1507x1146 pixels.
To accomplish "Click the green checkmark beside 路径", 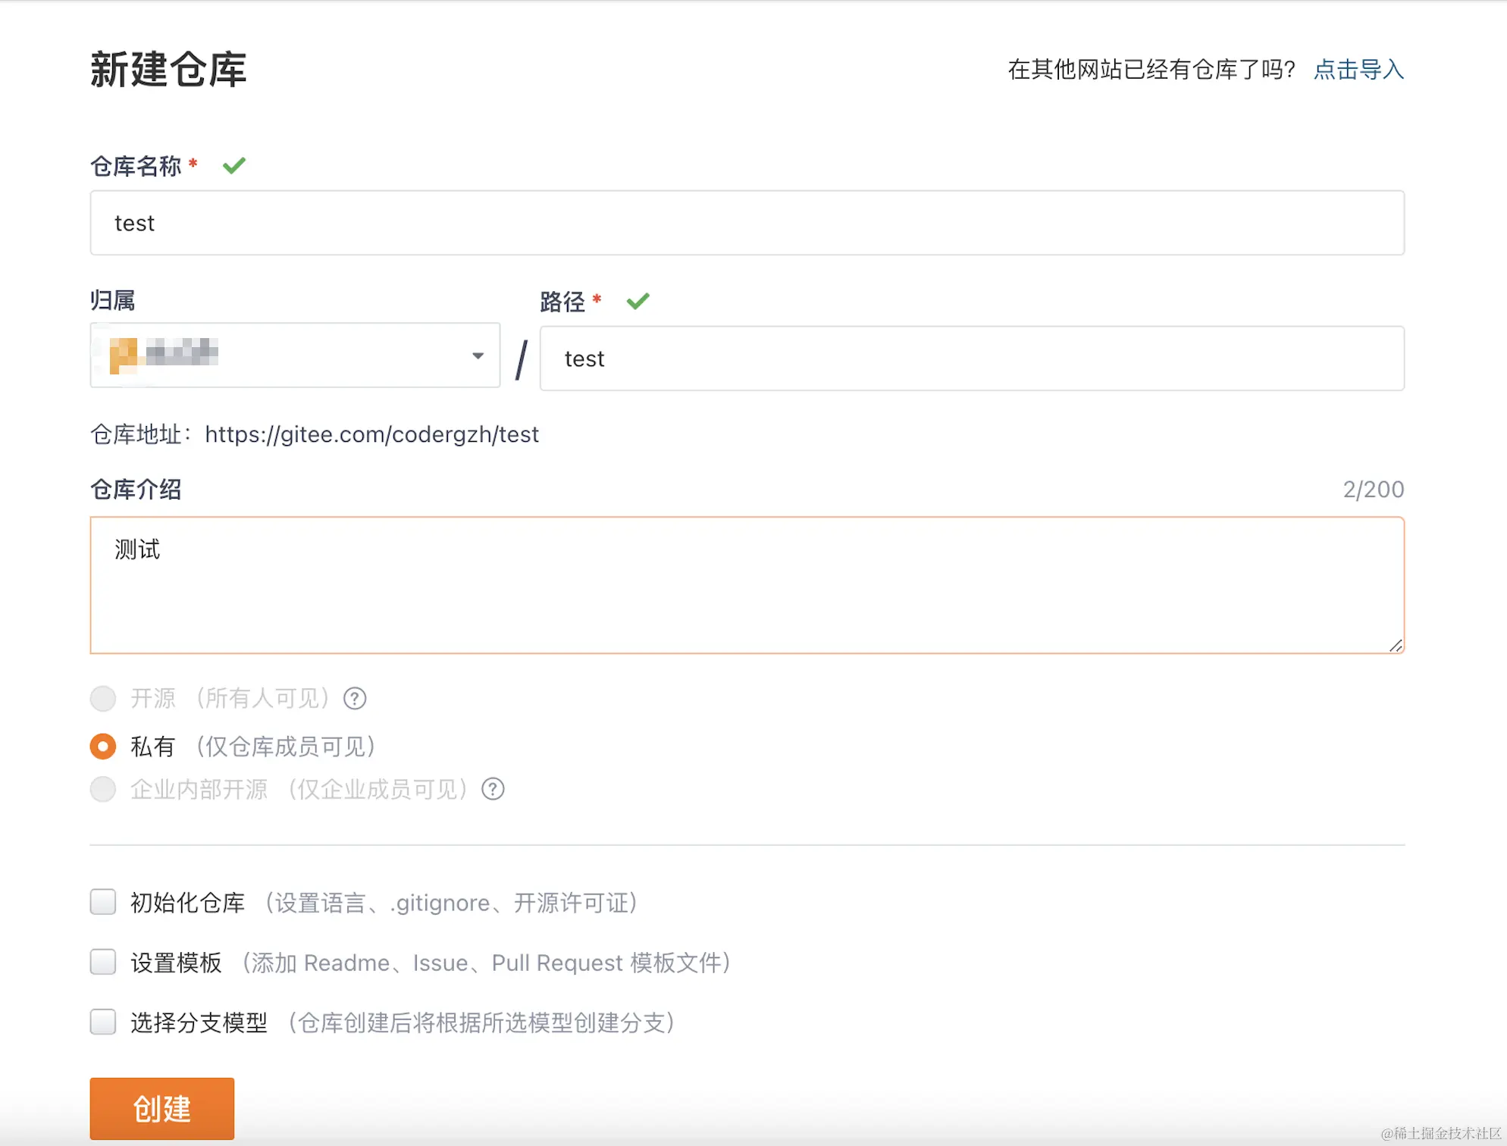I will (638, 301).
